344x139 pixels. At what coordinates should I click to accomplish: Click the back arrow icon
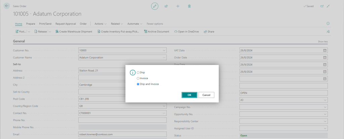[7, 6]
